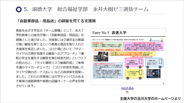Click the navy circle bullet beside the heading

(19, 9)
